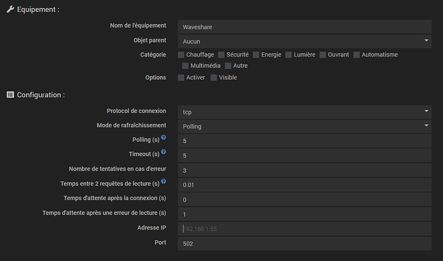The height and width of the screenshot is (261, 443).
Task: Click into the Port input field
Action: 304,244
